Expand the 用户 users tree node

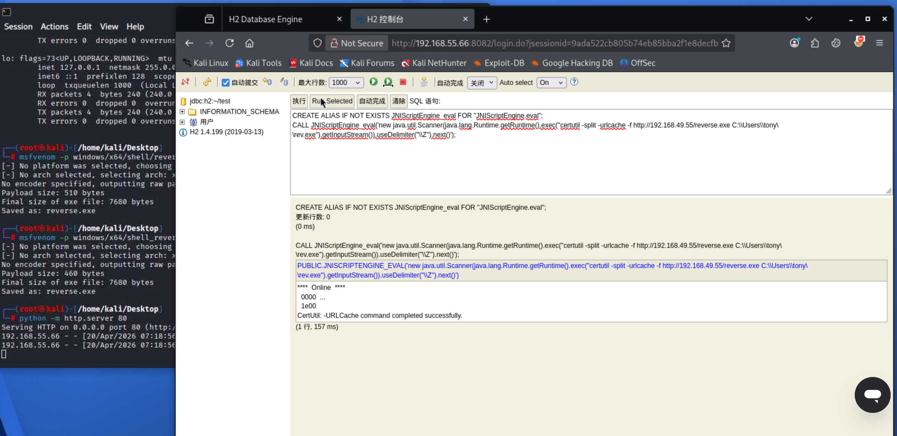pos(182,122)
